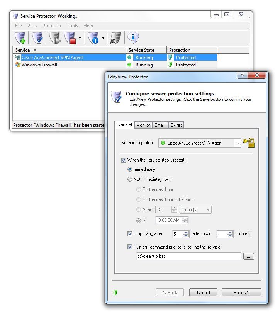Disable 'Run this command prior to restarting'
Image resolution: width=280 pixels, height=315 pixels.
point(130,247)
